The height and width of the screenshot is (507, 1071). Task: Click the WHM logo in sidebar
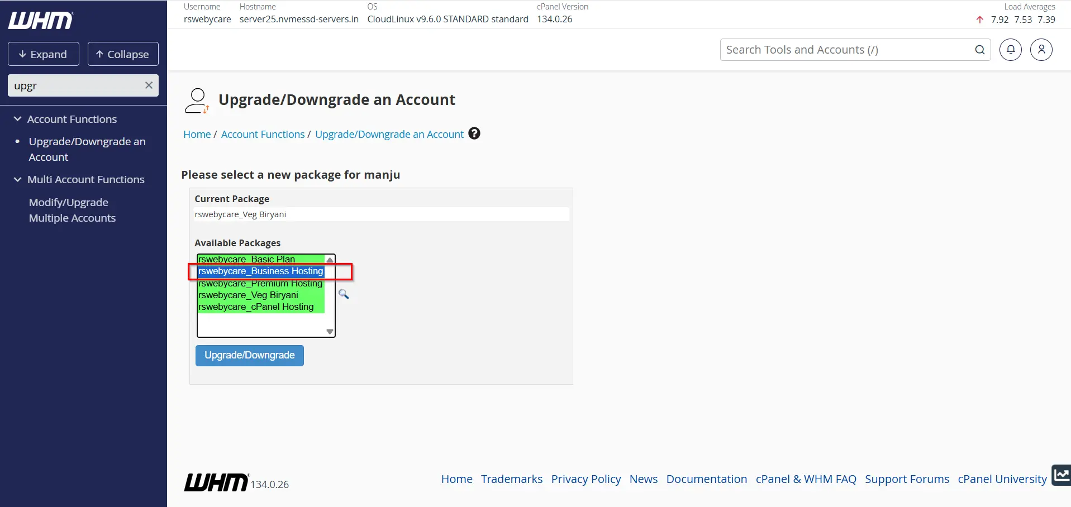tap(41, 21)
